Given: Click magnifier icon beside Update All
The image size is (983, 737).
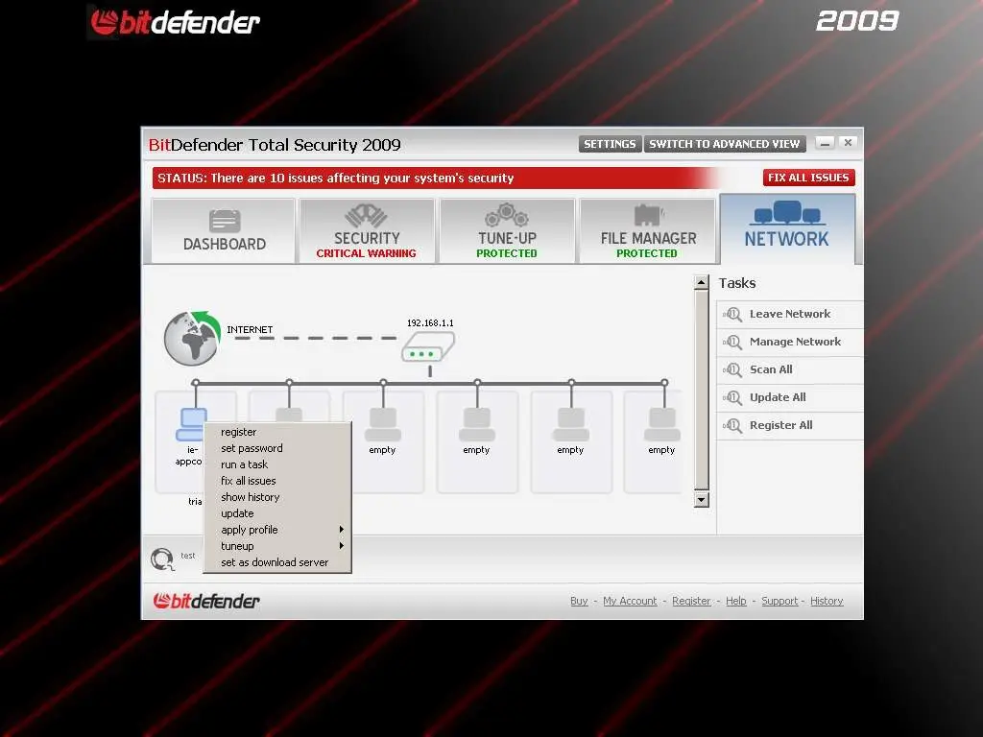Looking at the screenshot, I should coord(732,398).
